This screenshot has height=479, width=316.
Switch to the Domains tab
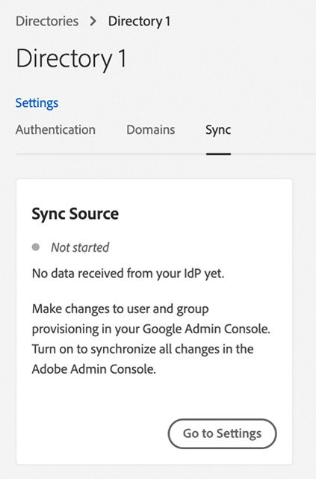click(151, 130)
